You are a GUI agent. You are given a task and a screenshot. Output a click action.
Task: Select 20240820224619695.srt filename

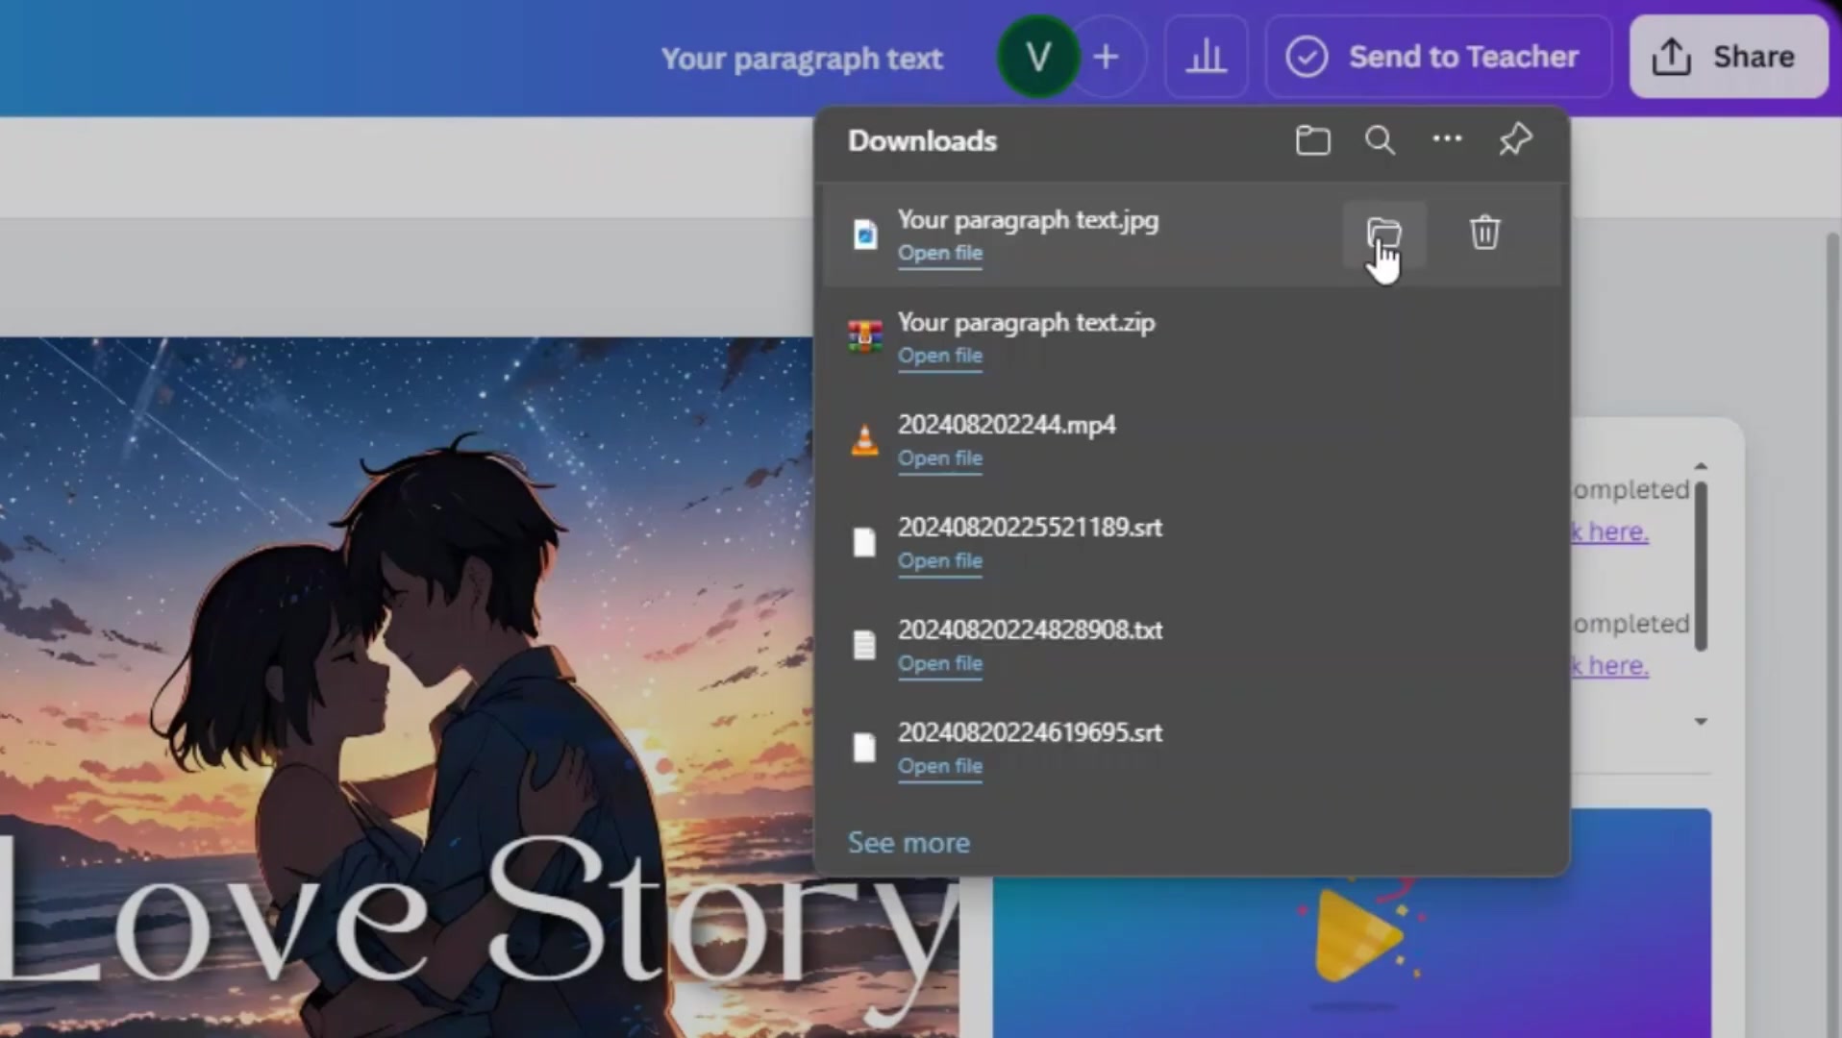1030,732
